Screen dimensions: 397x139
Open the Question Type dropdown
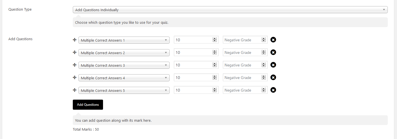[230, 10]
